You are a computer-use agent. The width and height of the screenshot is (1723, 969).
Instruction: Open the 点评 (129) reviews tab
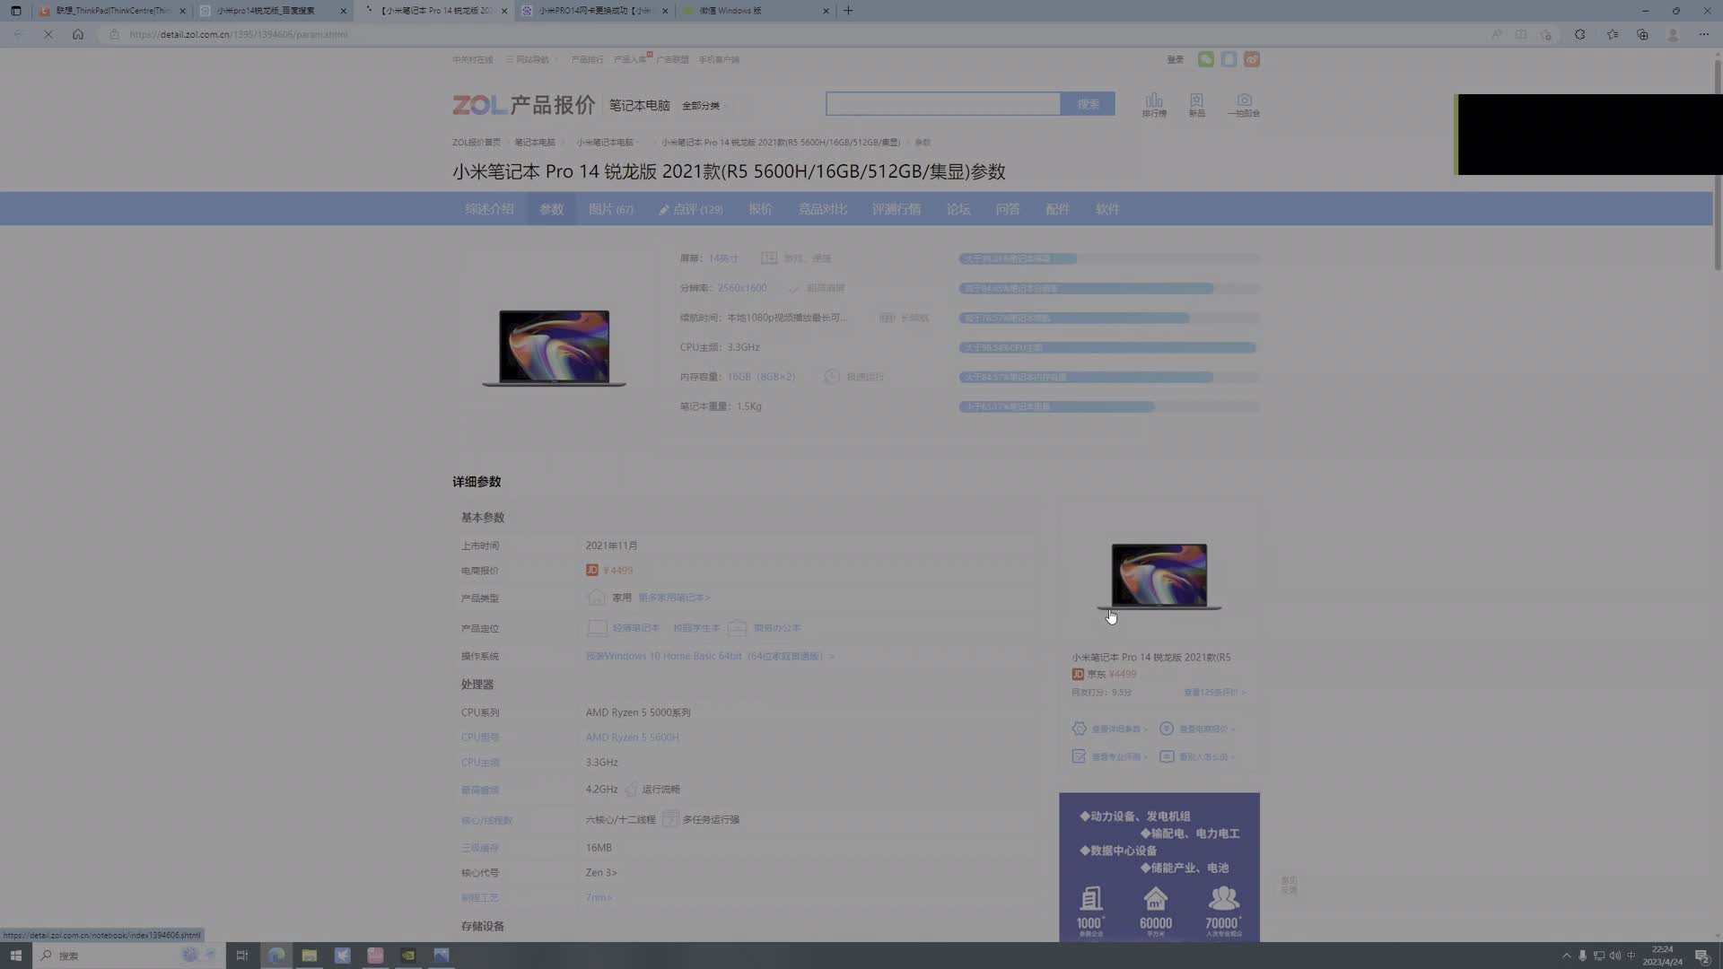tap(691, 209)
